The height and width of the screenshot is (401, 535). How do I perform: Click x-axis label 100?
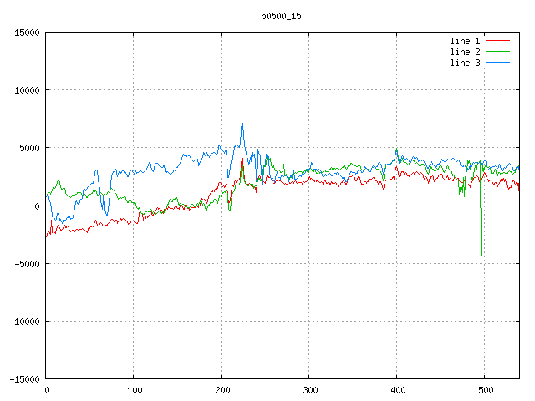[135, 390]
